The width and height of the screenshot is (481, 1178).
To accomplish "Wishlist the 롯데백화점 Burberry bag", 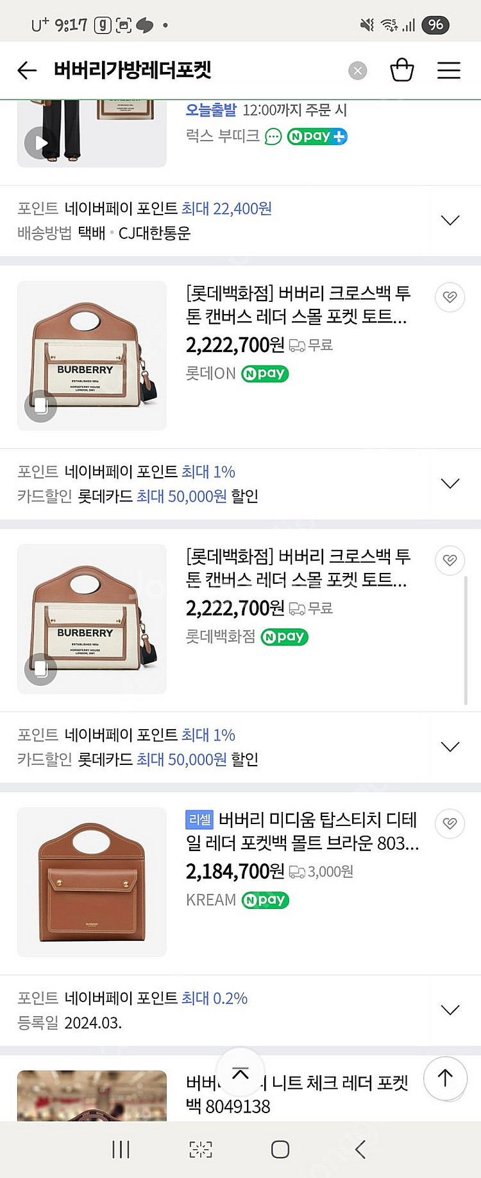I will click(450, 560).
